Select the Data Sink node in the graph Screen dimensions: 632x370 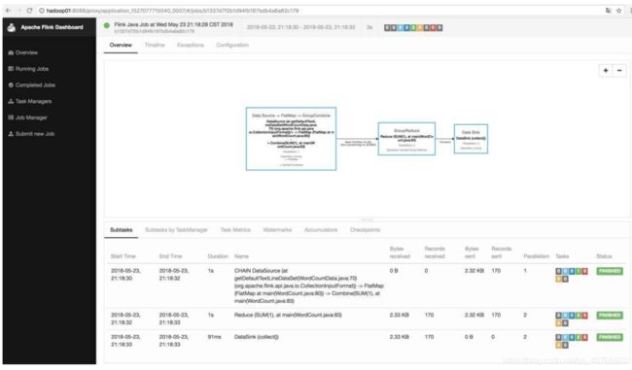pyautogui.click(x=471, y=139)
